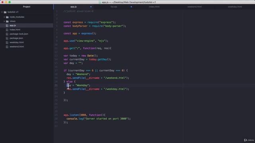255x143 pixels.
Task: Click the line 'const app = express();'
Action: [x=80, y=33]
